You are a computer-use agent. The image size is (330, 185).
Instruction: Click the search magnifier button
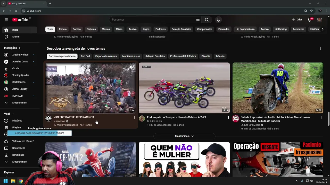coord(207,20)
